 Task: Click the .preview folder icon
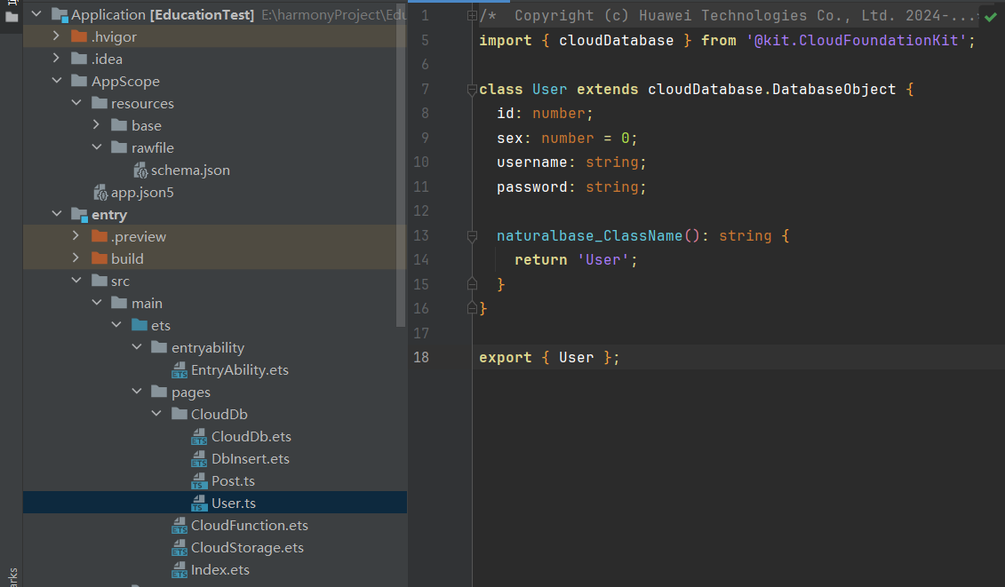[100, 236]
